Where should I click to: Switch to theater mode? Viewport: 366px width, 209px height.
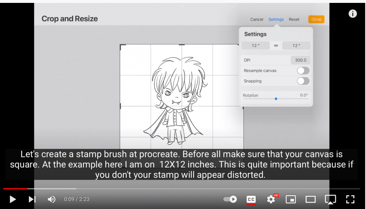(x=310, y=199)
